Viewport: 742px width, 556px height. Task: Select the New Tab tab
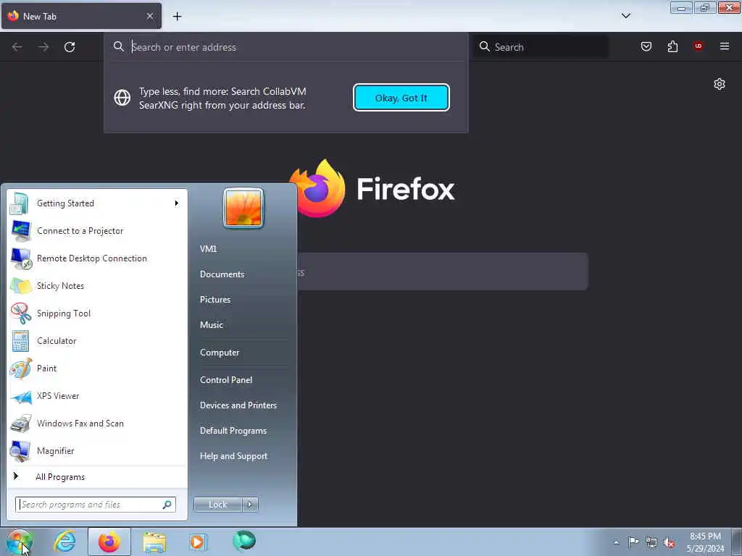tap(81, 17)
